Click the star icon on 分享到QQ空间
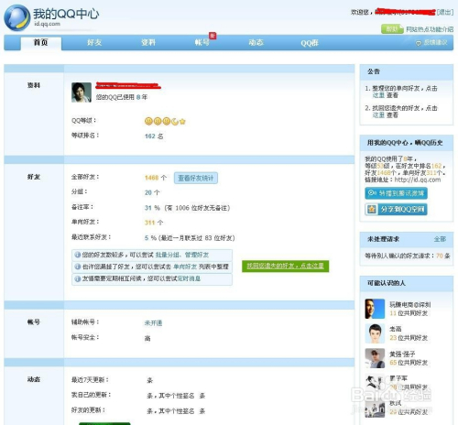 pos(372,210)
